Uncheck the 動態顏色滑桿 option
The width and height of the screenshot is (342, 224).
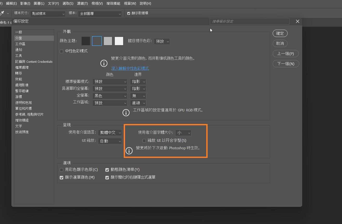pyautogui.click(x=107, y=170)
